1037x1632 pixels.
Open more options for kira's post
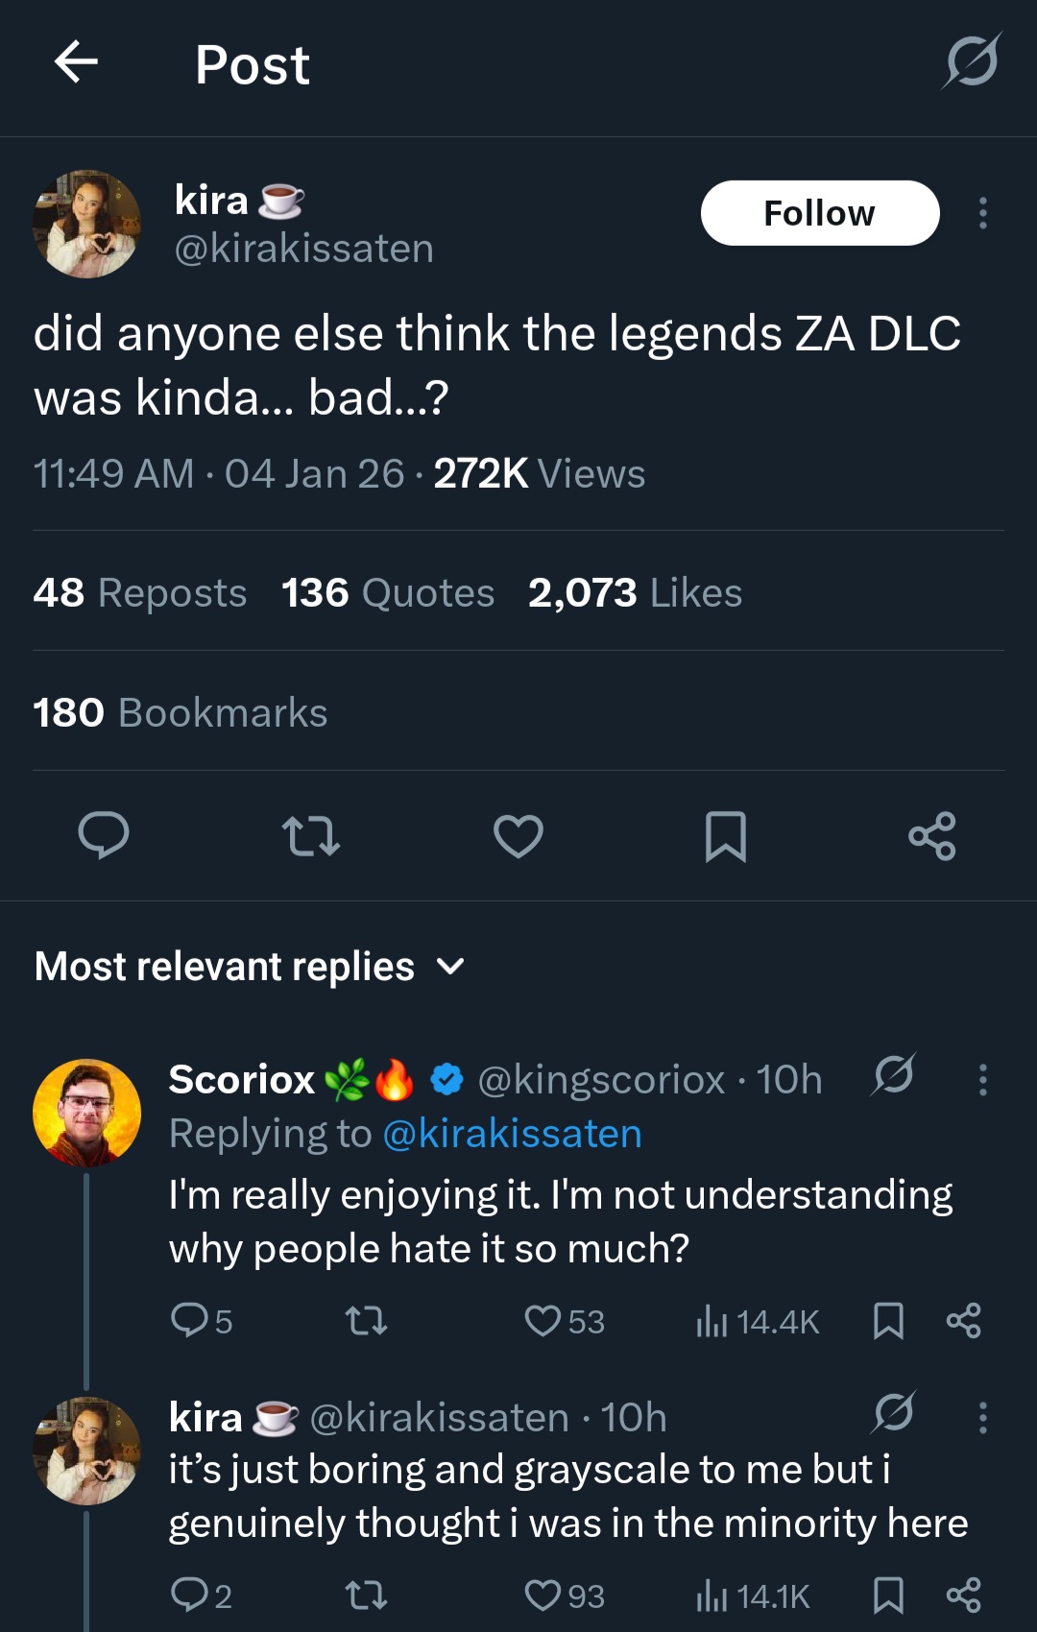(982, 213)
